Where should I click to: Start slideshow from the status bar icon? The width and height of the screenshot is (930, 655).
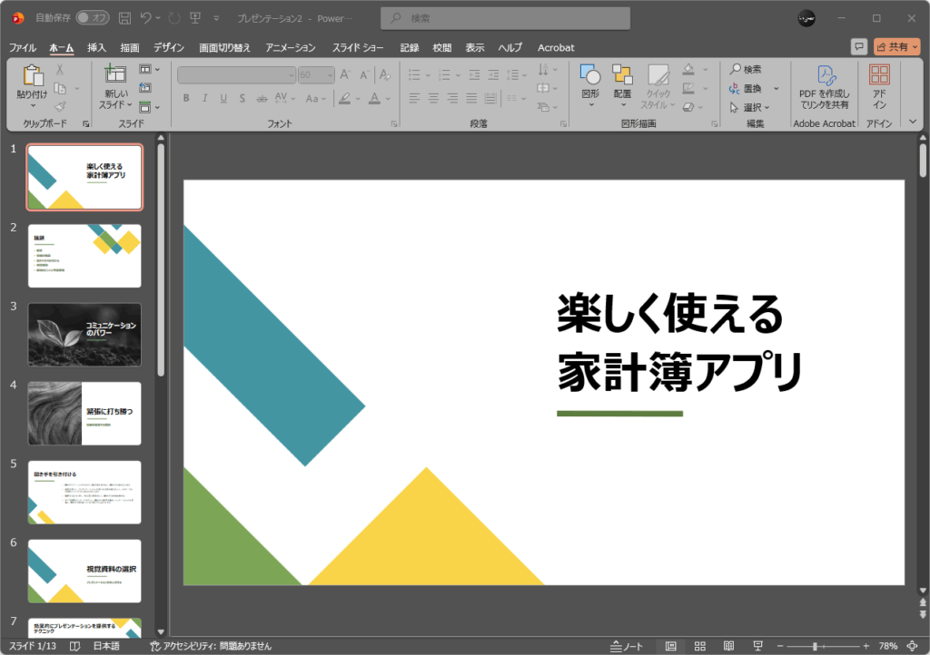[757, 646]
